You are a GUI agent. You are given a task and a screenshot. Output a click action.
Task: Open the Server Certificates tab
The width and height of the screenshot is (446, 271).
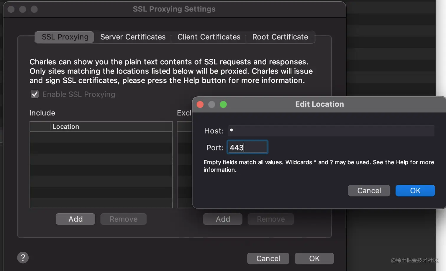tap(133, 37)
